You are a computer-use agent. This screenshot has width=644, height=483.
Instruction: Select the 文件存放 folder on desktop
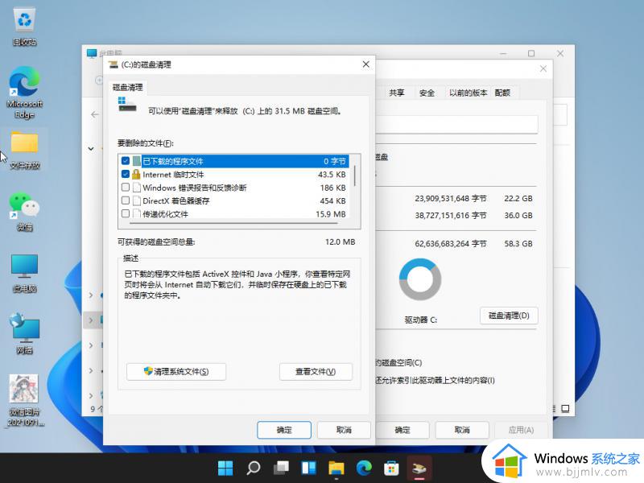[25, 151]
